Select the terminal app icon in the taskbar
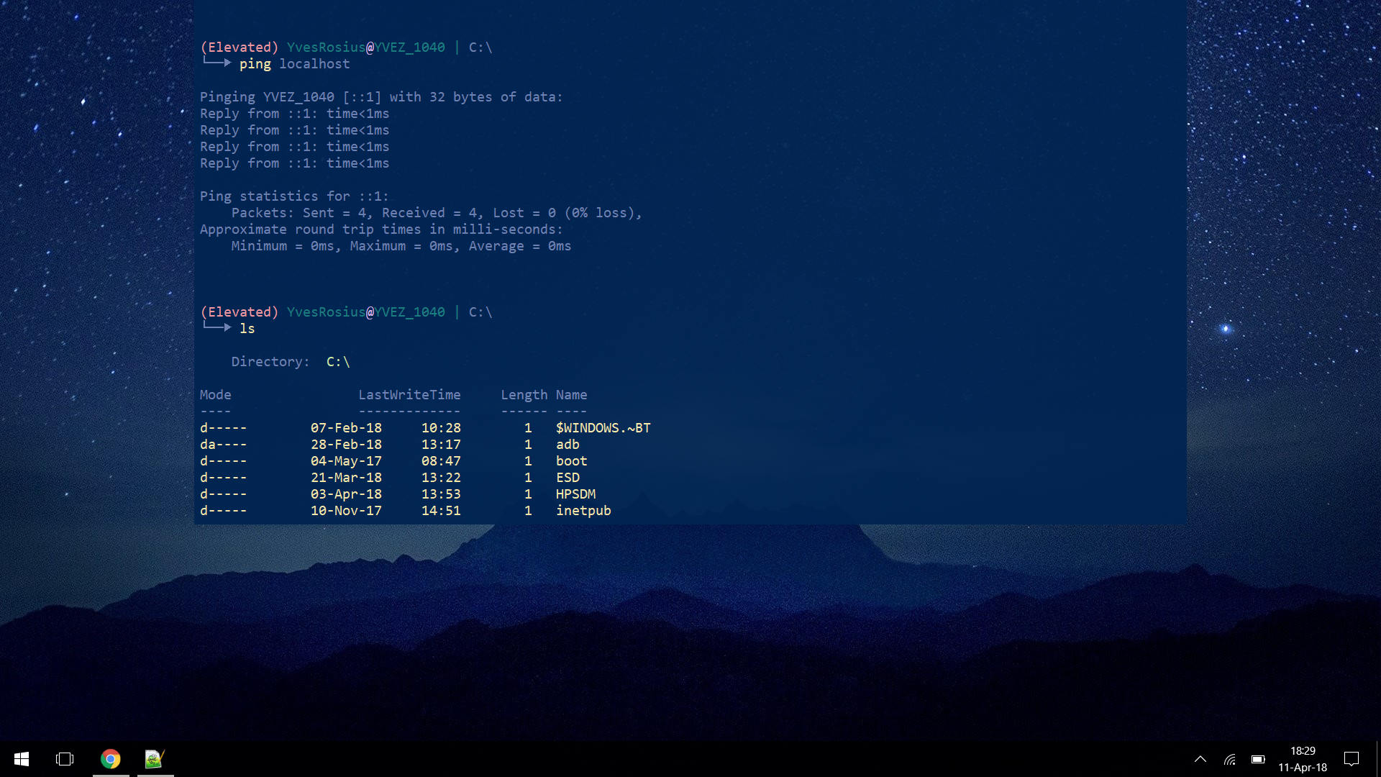This screenshot has width=1381, height=777. click(x=155, y=759)
